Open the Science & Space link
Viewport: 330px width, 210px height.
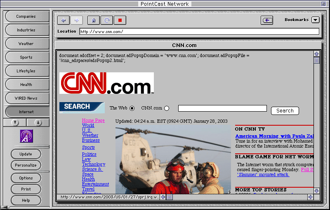(92, 172)
